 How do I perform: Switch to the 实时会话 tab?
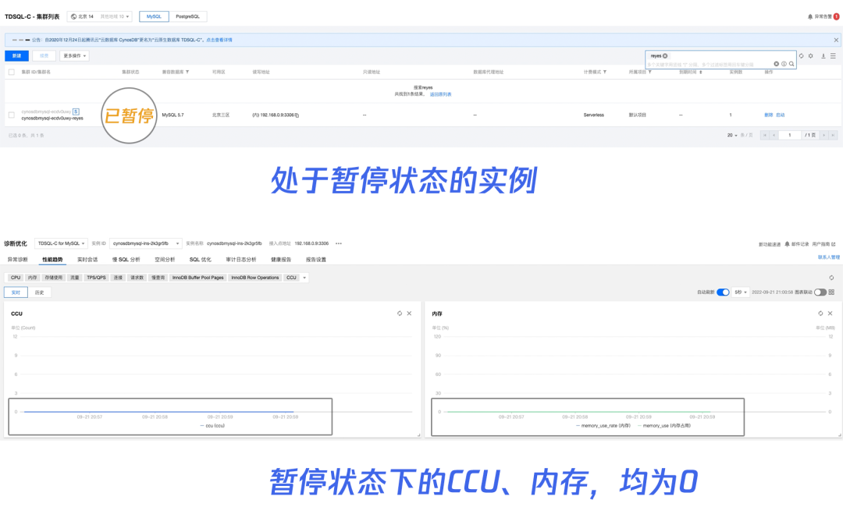pos(87,260)
